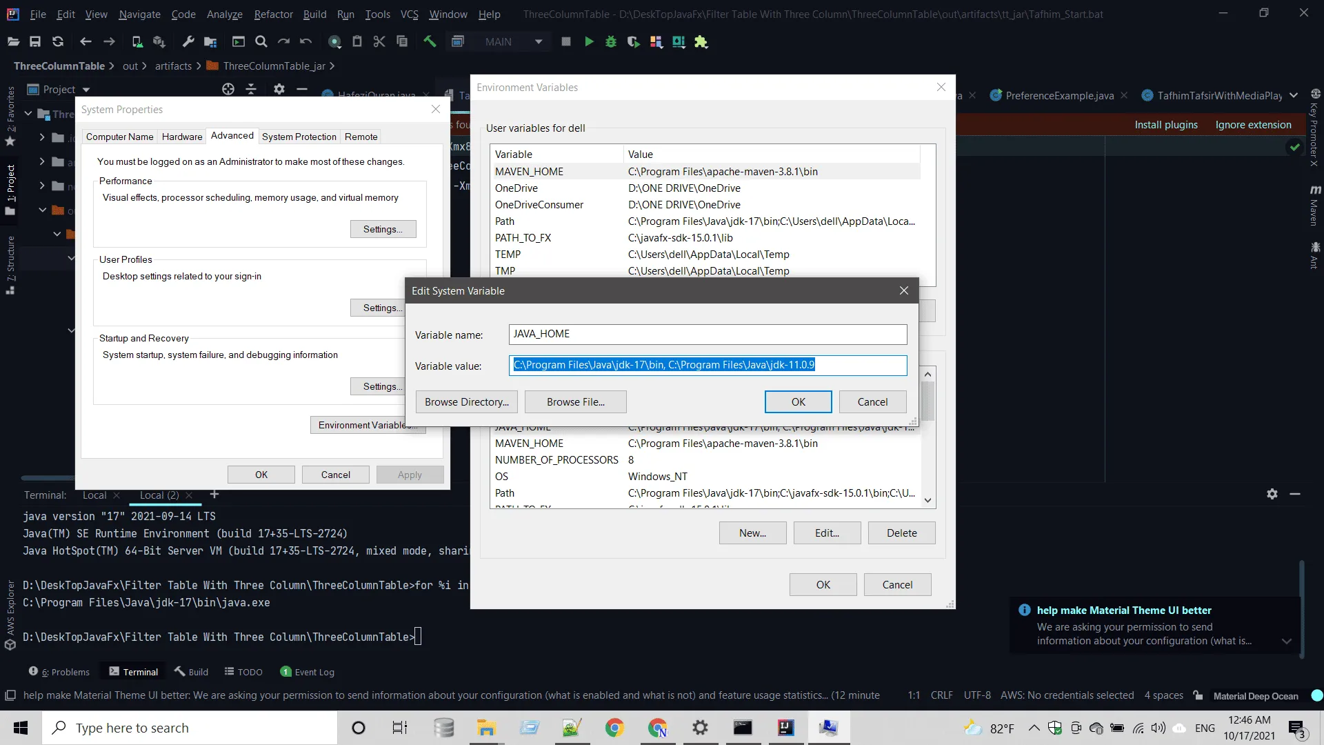Toggle the 1: Project tool window stripe
Screen dimensions: 1324x745
click(10, 186)
